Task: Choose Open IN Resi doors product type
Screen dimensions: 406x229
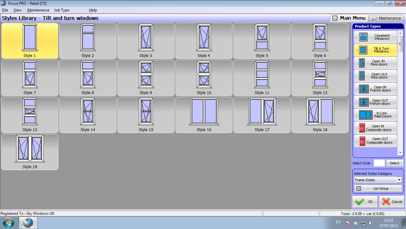Action: (375, 63)
